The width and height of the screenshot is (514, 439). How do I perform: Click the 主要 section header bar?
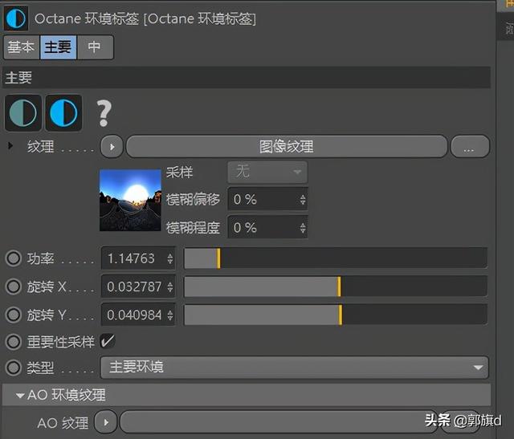pyautogui.click(x=247, y=77)
